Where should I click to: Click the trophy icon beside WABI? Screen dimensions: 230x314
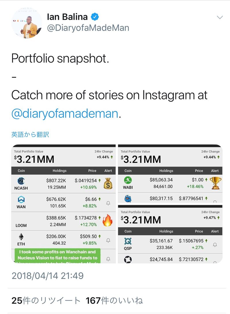[215, 183]
